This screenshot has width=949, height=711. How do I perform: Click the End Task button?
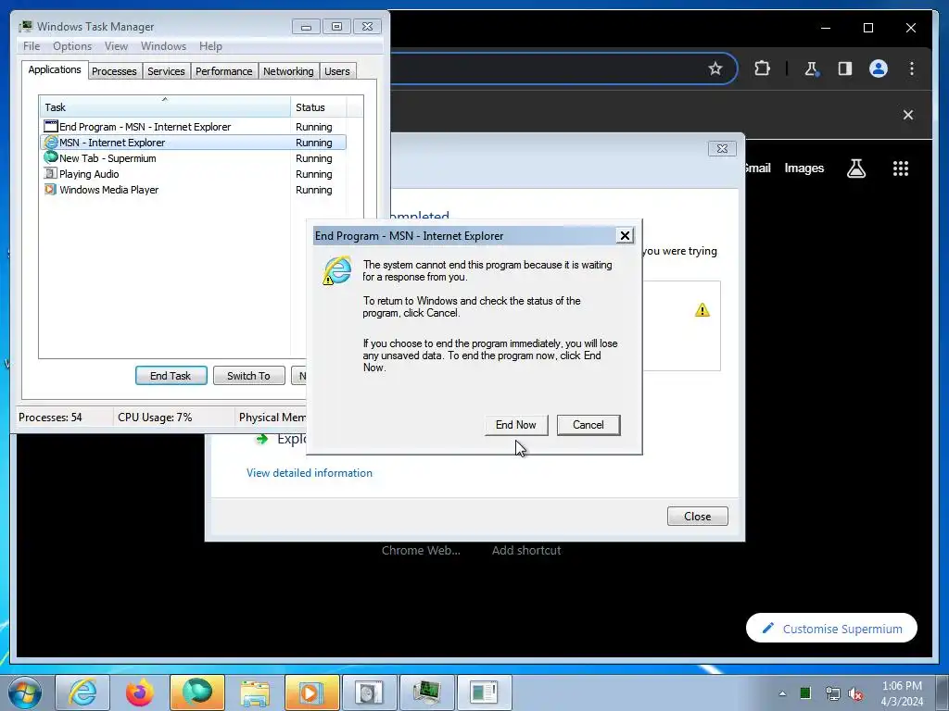(x=171, y=376)
